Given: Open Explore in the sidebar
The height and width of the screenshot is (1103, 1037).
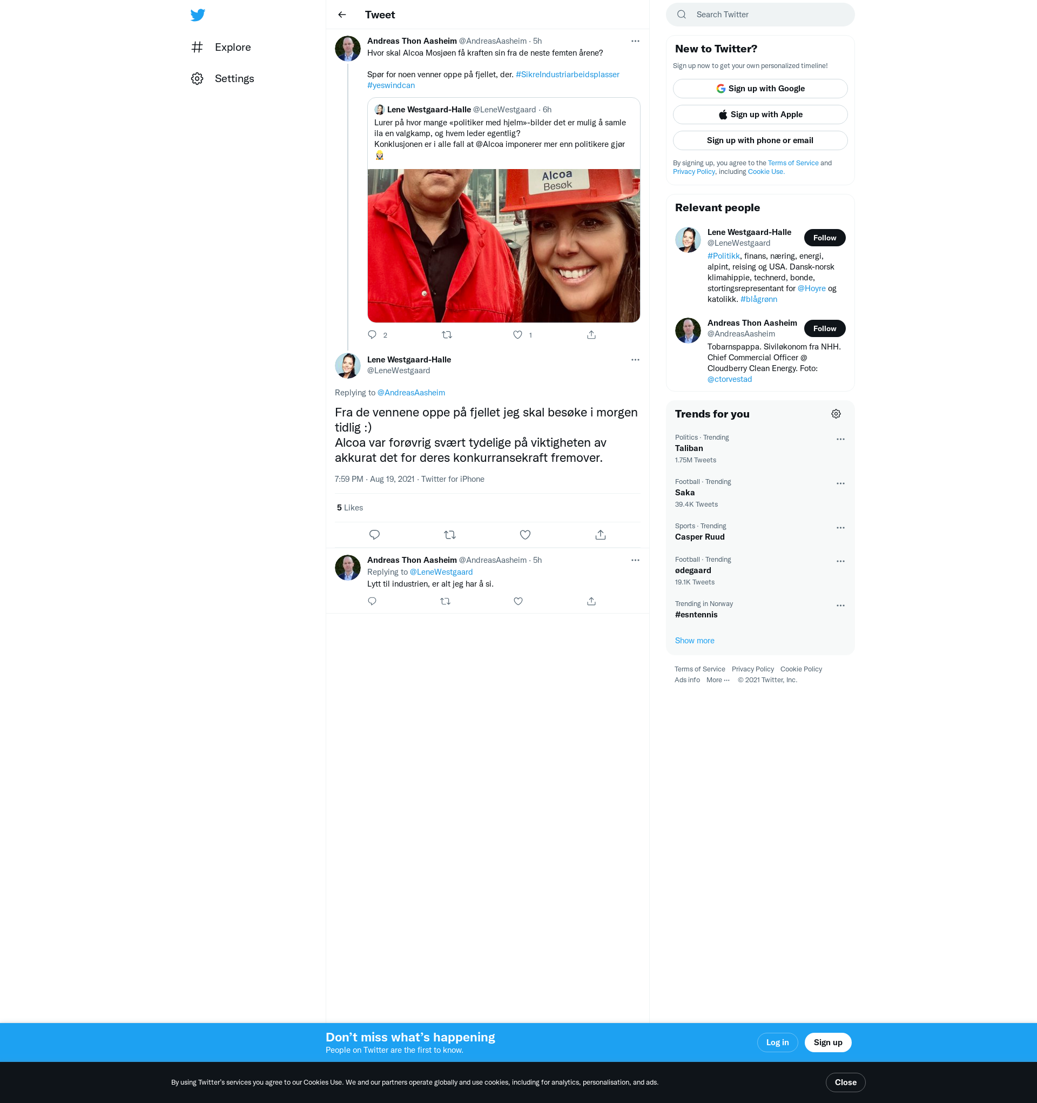Looking at the screenshot, I should [x=221, y=47].
